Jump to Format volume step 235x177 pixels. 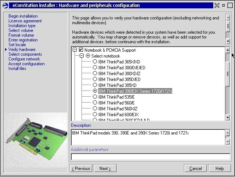(21, 35)
